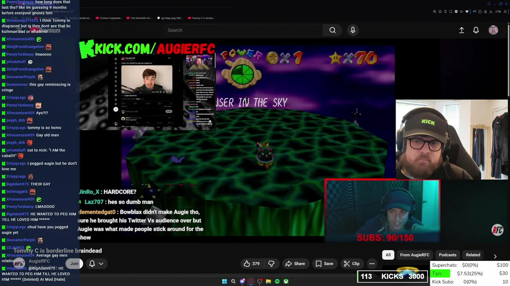This screenshot has width=510, height=286.
Task: Select the From AugieRFC filter chip
Action: coord(415,255)
